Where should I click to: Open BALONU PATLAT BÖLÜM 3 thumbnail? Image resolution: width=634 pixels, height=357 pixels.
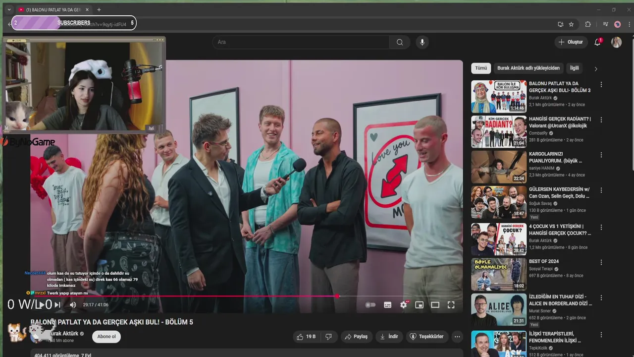click(x=499, y=97)
